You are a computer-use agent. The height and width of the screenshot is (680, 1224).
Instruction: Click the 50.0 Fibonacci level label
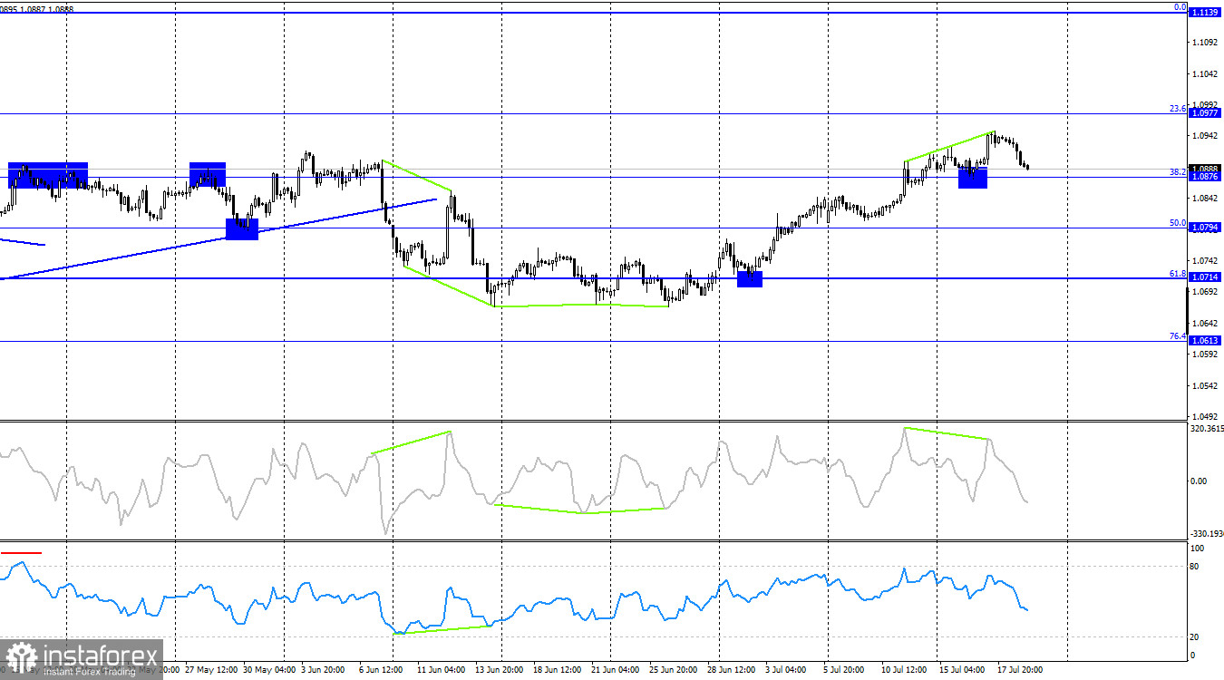[x=1178, y=222]
